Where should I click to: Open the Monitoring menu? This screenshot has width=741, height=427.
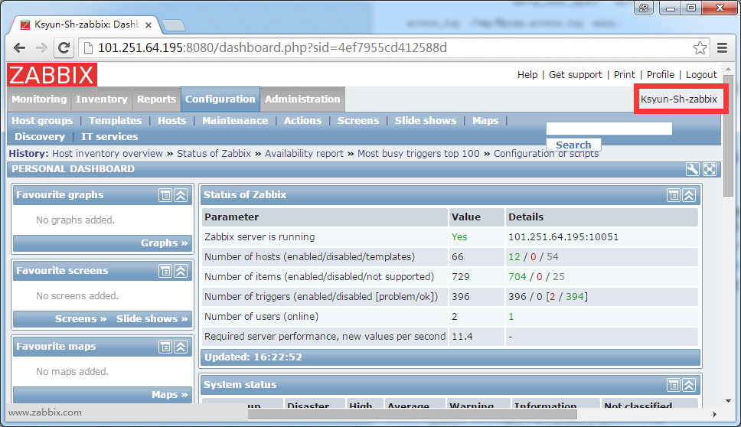(39, 99)
